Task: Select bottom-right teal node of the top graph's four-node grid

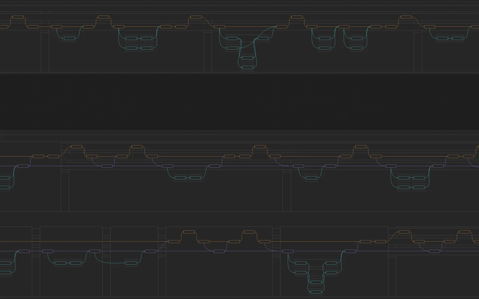Action: [x=146, y=48]
